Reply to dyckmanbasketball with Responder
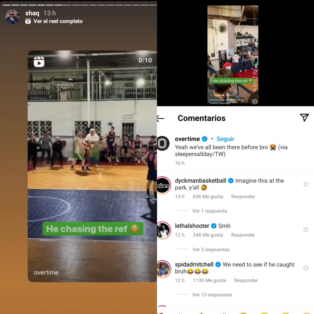Viewport: 314px width, 314px height. [x=243, y=197]
